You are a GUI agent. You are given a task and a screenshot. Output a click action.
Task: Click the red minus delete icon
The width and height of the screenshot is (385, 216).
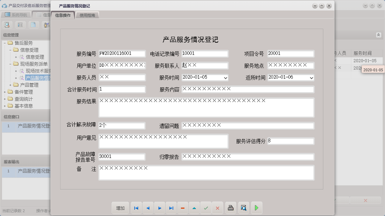click(x=183, y=208)
